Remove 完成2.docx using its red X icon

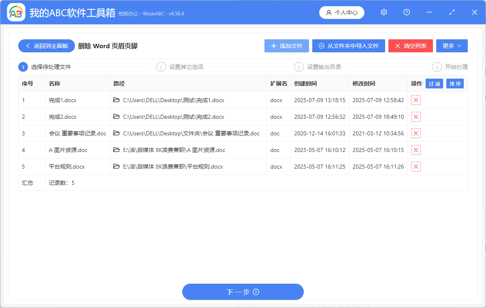416,117
